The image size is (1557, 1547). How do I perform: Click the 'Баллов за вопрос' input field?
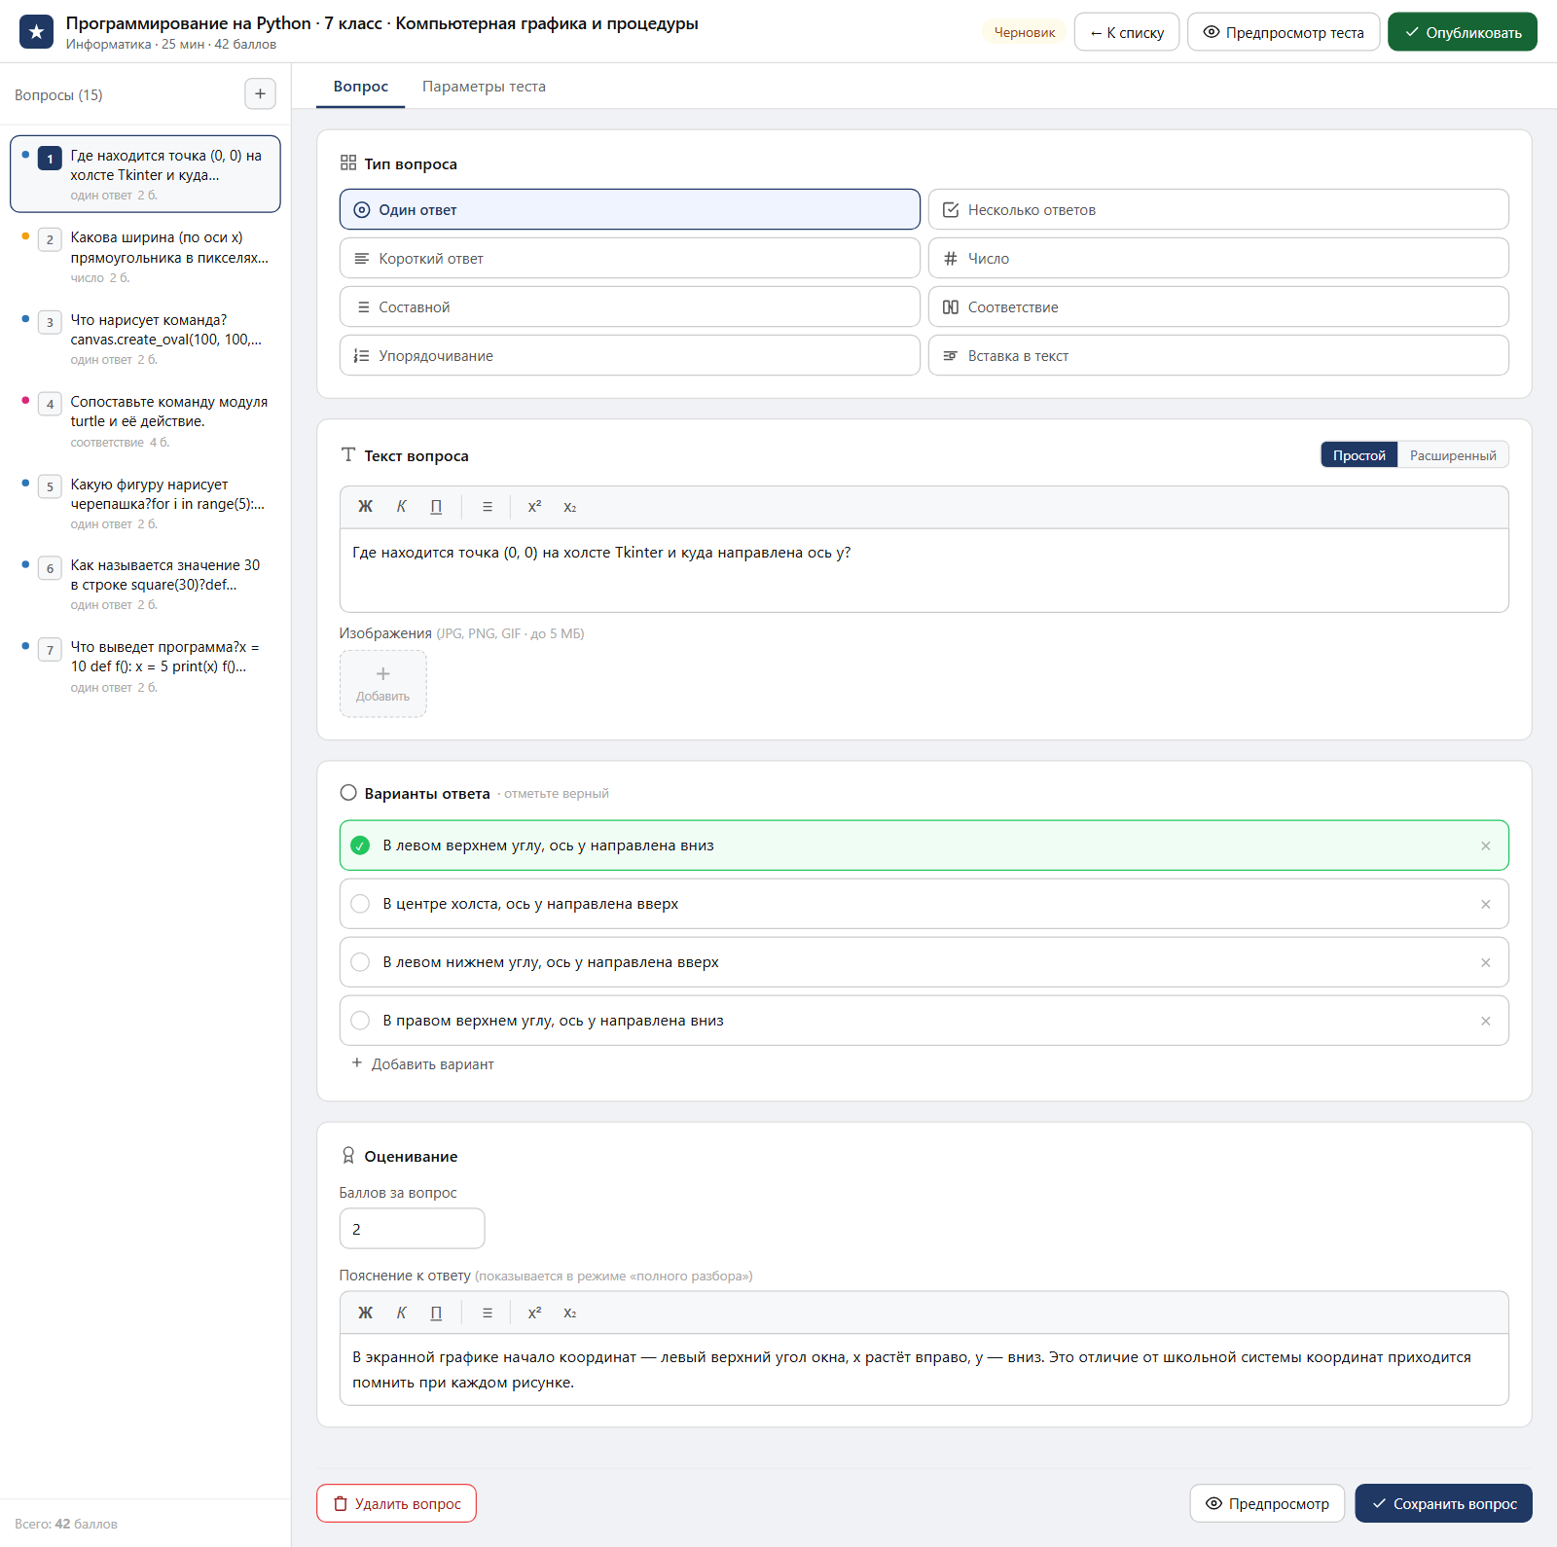point(412,1229)
